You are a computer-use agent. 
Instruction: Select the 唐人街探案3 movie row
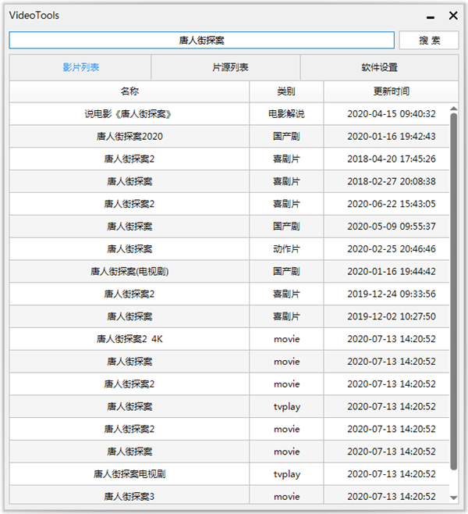coord(129,496)
